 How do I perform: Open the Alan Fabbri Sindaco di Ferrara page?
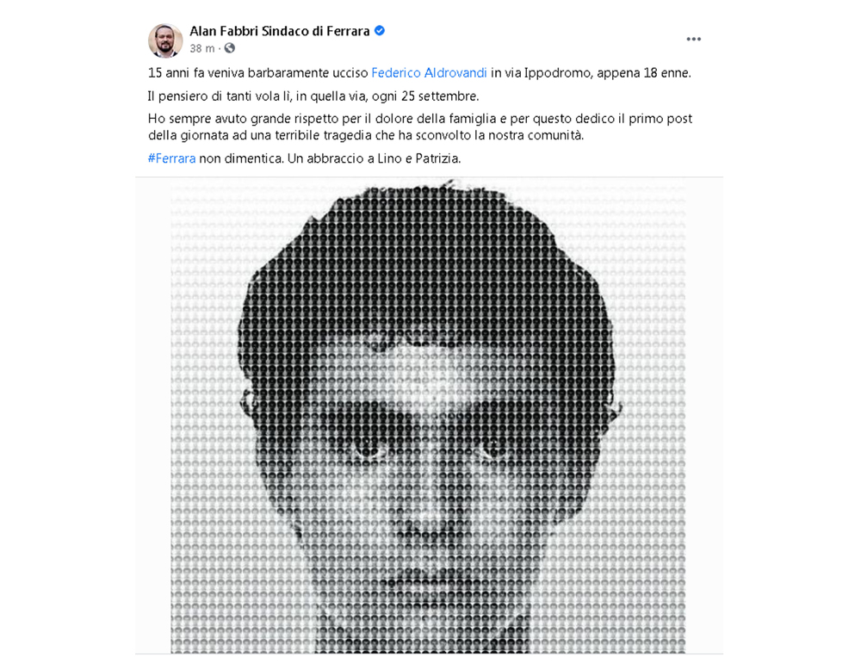[280, 31]
